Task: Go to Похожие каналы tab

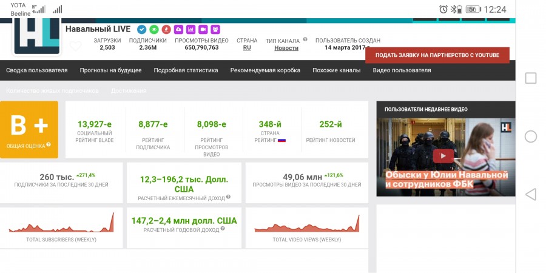Action: [336, 70]
